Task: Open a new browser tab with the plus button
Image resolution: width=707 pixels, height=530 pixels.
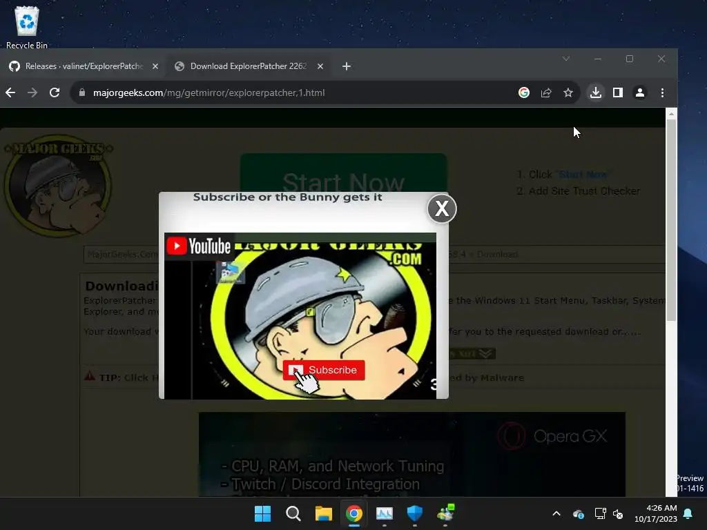Action: pos(347,66)
